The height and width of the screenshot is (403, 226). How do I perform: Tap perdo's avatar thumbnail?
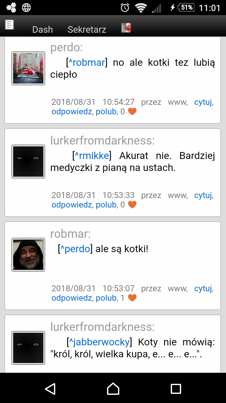coord(28,68)
